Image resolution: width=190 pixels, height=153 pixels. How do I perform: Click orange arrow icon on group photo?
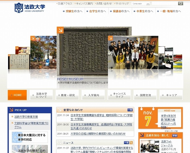(110, 38)
